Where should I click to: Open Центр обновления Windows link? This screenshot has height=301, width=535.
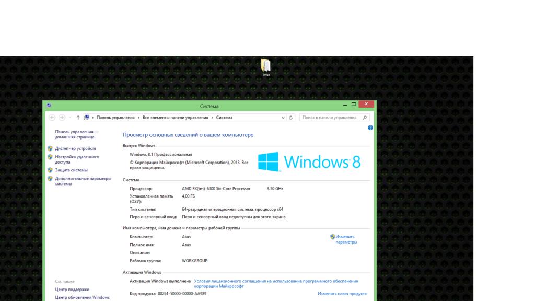[x=82, y=297]
